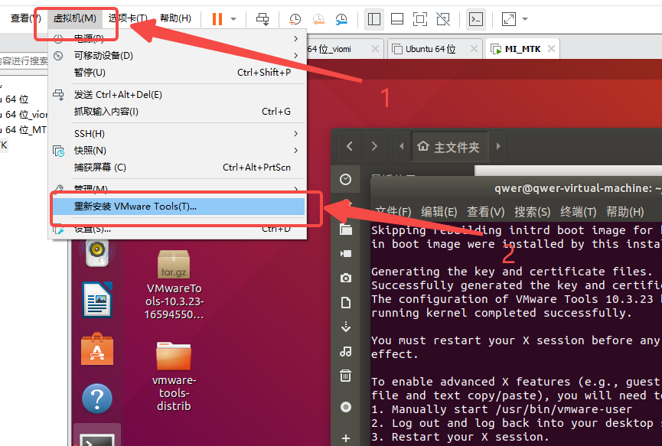Screen dimensions: 662x446
Task: Click 重新安装 VMware Tools(T)... menu item
Action: click(x=177, y=207)
